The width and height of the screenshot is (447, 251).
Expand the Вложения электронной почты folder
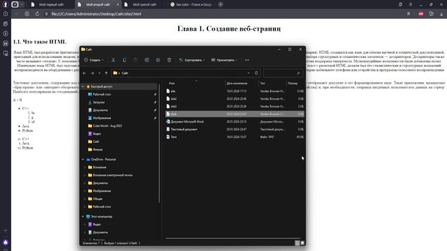click(85, 175)
